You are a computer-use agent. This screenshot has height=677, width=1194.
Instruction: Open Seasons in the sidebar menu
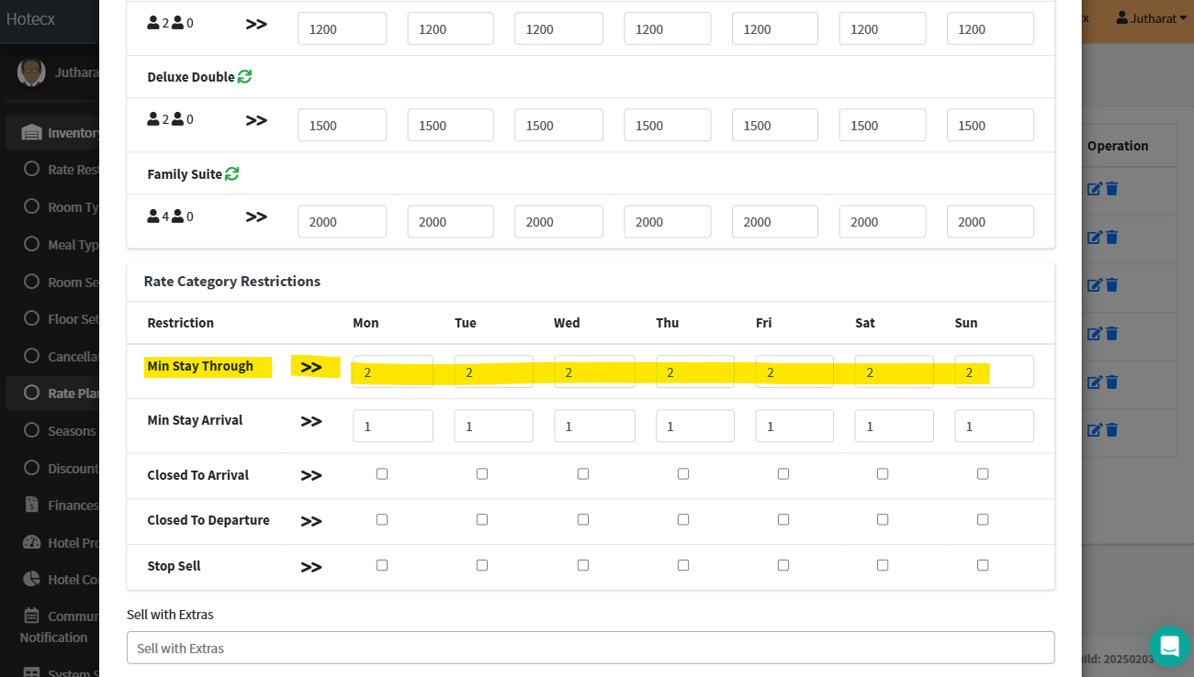click(71, 431)
